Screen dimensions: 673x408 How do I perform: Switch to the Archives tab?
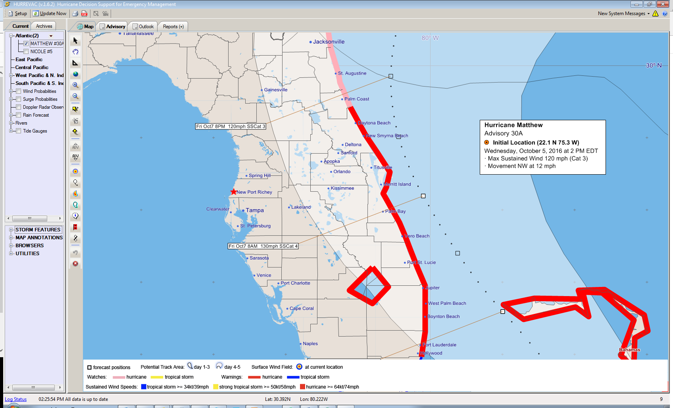tap(44, 26)
